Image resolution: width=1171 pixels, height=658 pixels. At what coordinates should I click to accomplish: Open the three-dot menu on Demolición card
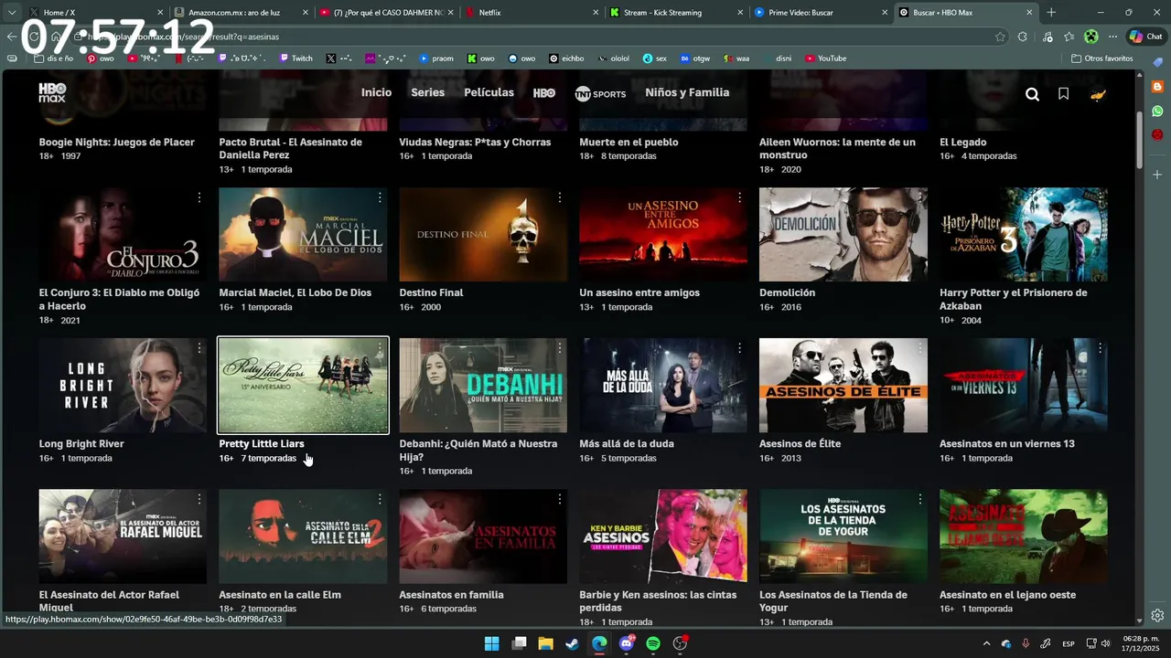coord(920,197)
